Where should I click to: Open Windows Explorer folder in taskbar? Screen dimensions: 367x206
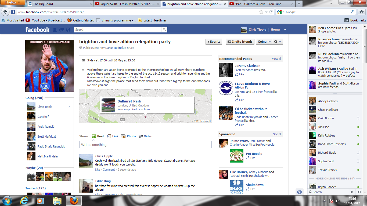(57, 201)
